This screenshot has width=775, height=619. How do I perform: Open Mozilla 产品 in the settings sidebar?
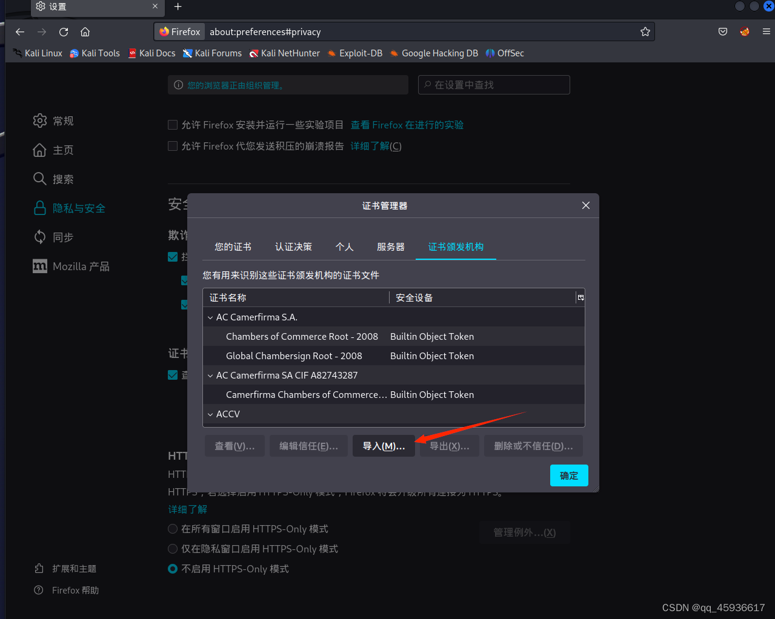71,266
